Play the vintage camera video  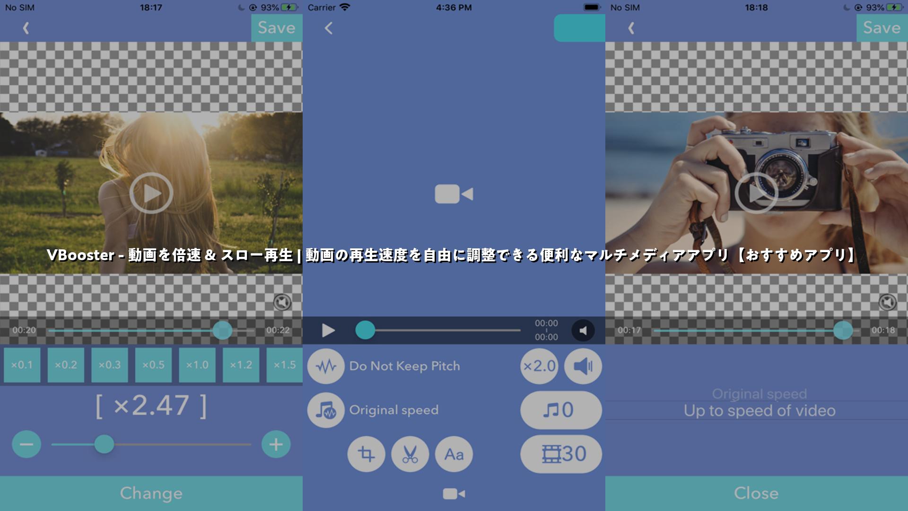coord(756,193)
